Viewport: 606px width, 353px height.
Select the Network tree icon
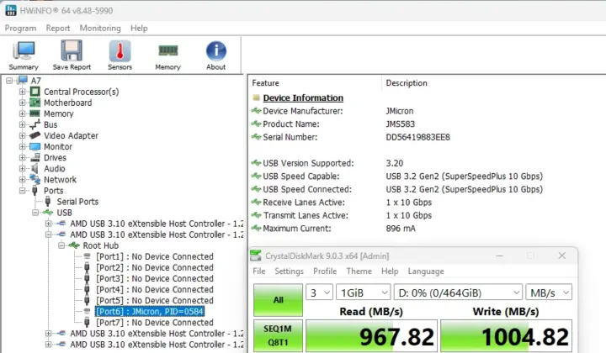click(x=35, y=179)
